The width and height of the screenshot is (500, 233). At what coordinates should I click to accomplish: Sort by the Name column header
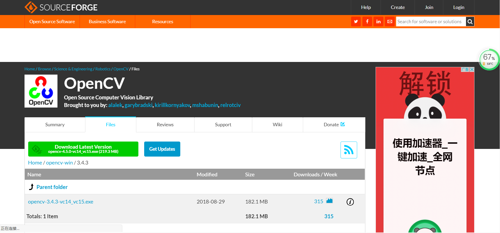[34, 174]
